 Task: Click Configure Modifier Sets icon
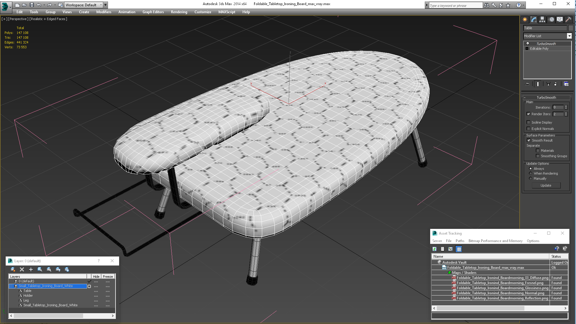point(566,84)
